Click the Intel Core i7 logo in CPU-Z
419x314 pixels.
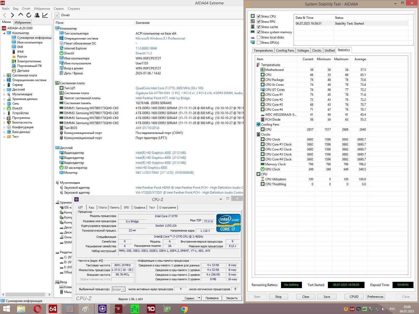pos(228,223)
